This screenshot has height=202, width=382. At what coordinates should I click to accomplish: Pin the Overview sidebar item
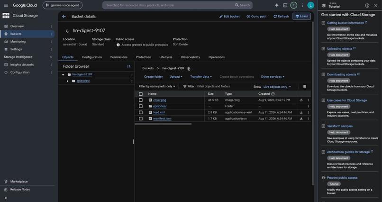(x=51, y=26)
